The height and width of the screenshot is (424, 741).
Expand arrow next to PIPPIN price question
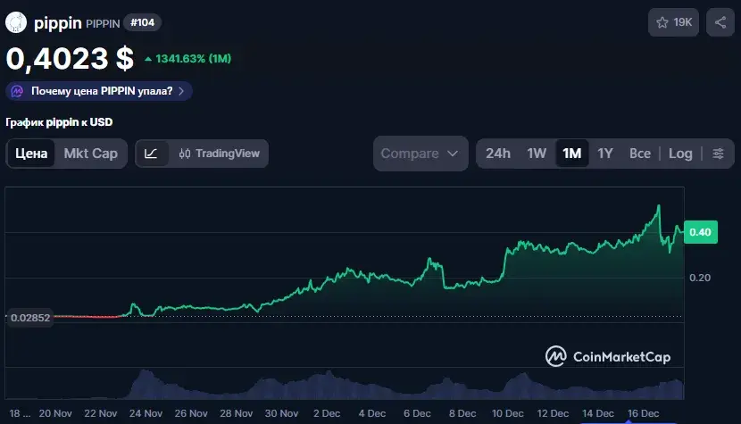pyautogui.click(x=181, y=91)
